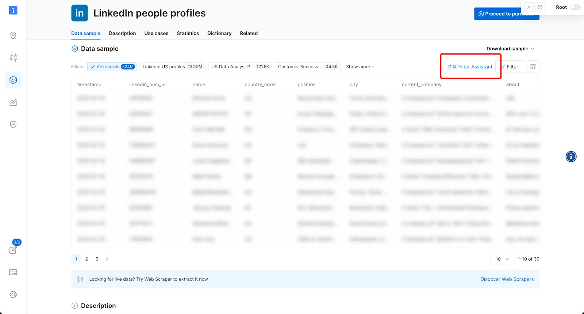Open the rows per page dropdown
584x314 pixels.
[503, 259]
